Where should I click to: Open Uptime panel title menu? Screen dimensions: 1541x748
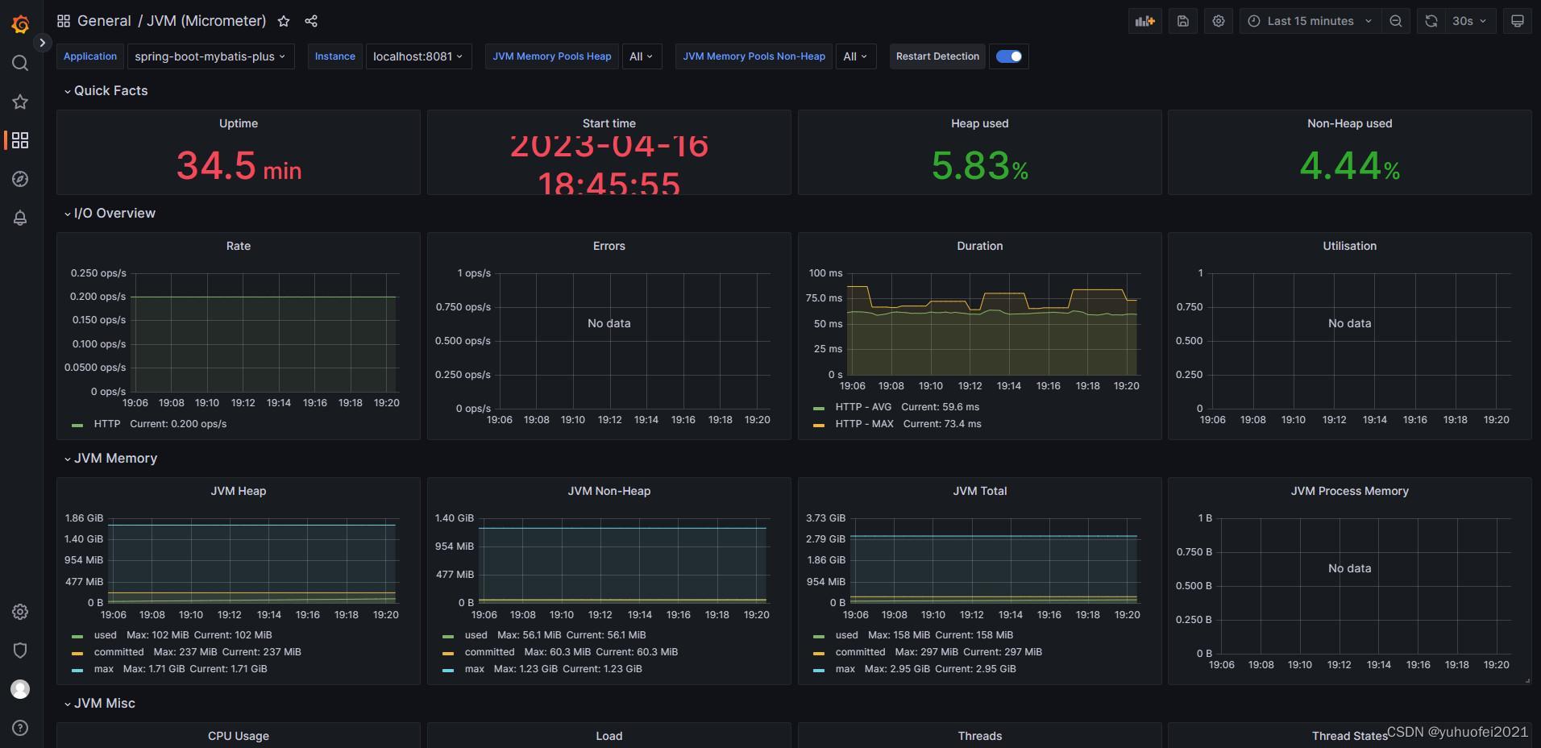pyautogui.click(x=239, y=123)
